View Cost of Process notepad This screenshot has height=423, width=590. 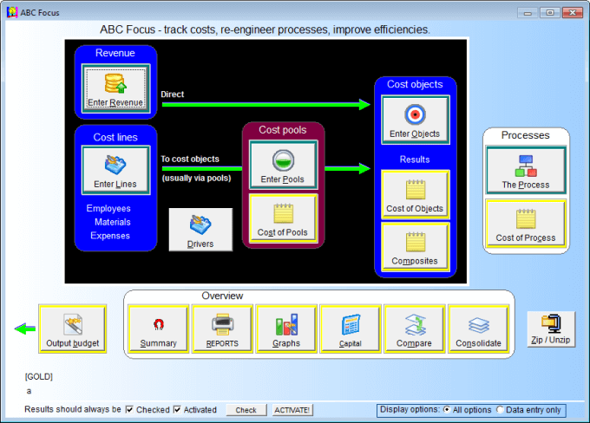pyautogui.click(x=526, y=224)
